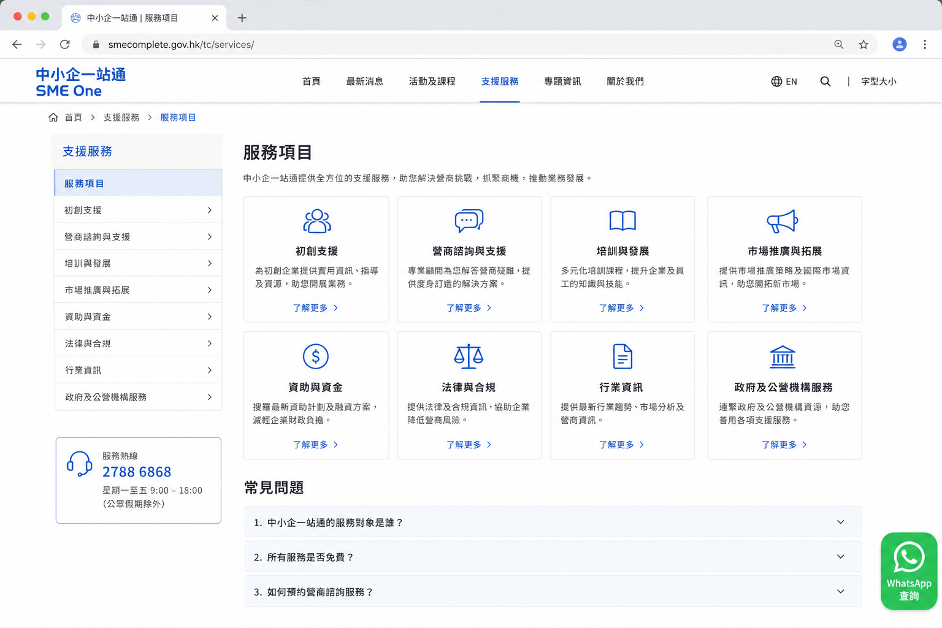
Task: Click the 營商諮詢與支援 chat bubble icon
Action: 469,221
